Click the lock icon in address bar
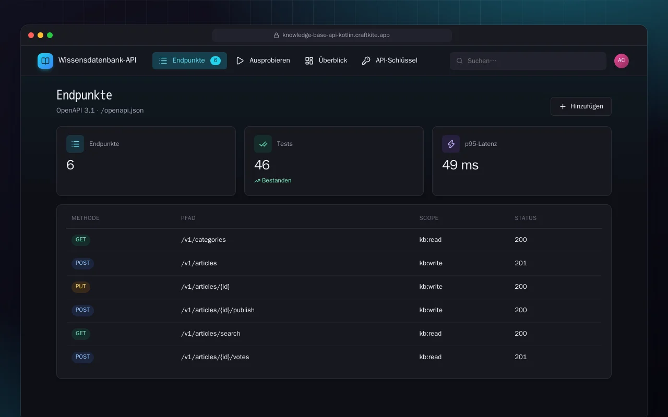 pos(277,35)
